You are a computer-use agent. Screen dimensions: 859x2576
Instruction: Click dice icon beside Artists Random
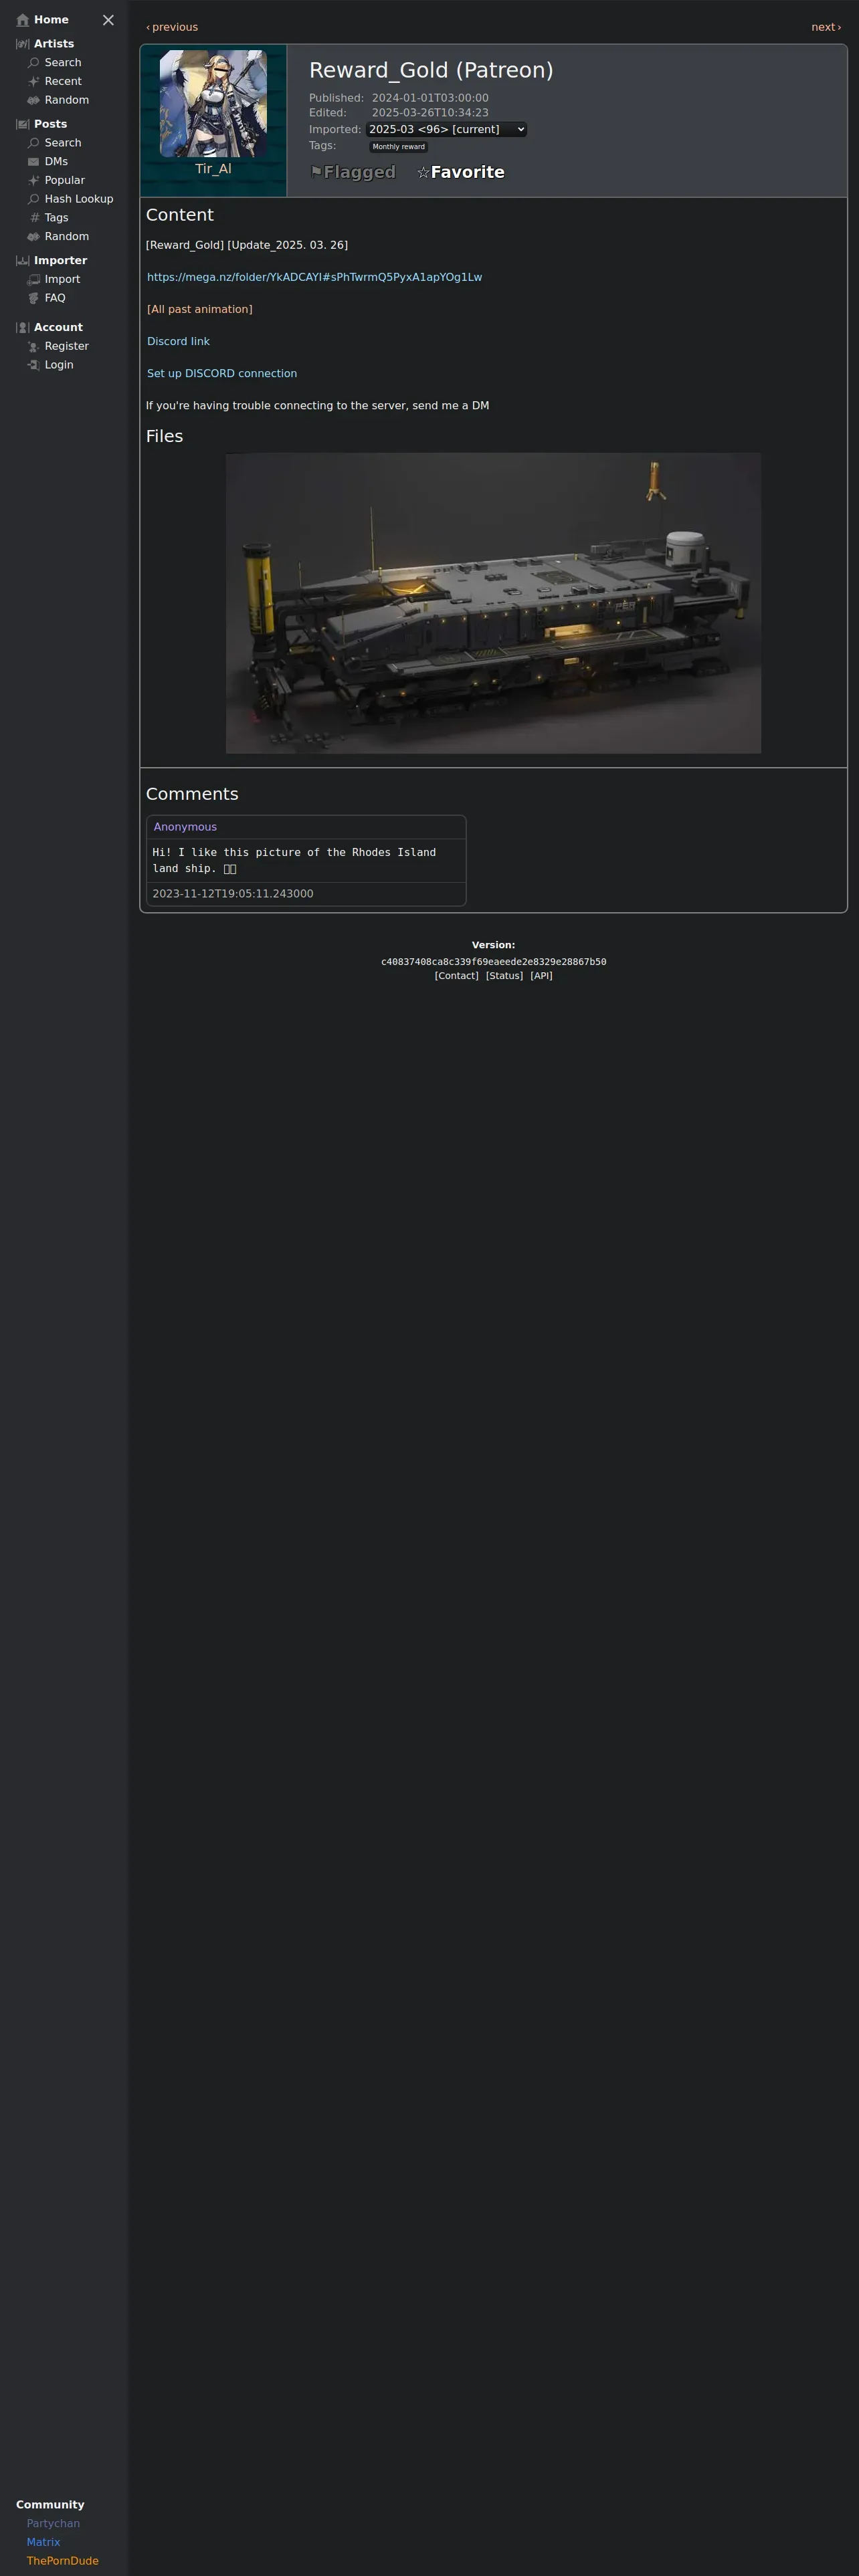coord(34,100)
